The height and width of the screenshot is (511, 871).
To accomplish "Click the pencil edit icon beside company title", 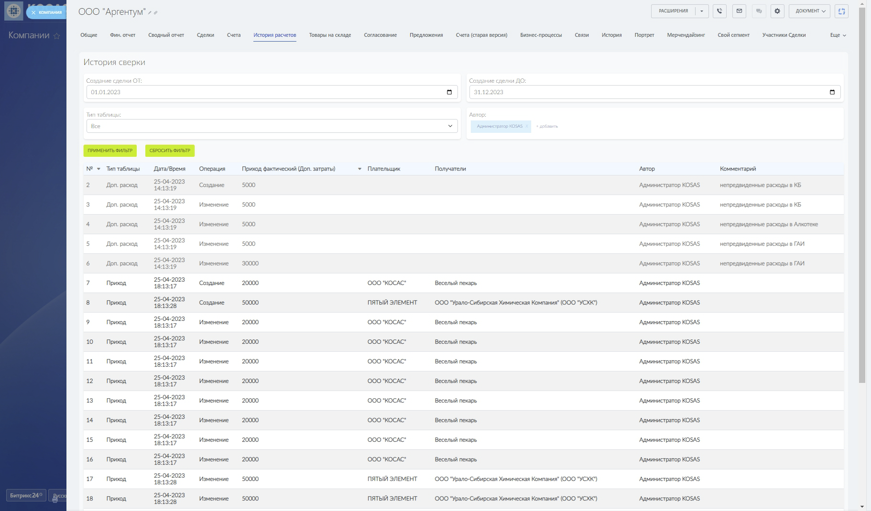I will (150, 13).
